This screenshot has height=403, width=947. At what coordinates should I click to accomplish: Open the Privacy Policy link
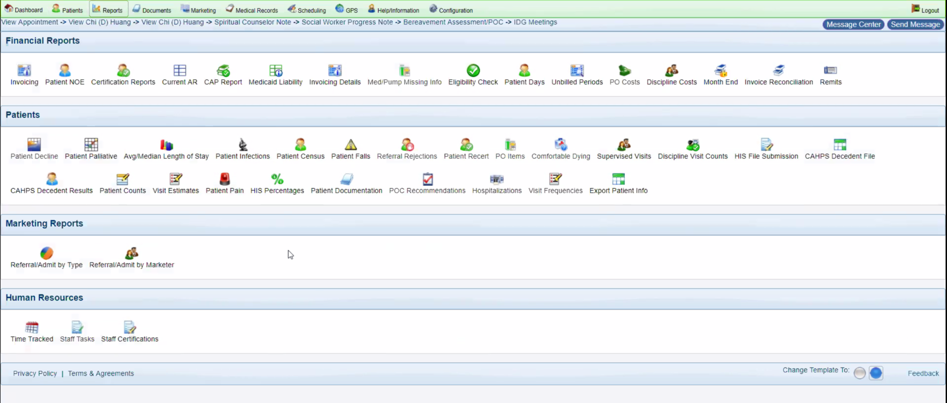[35, 373]
